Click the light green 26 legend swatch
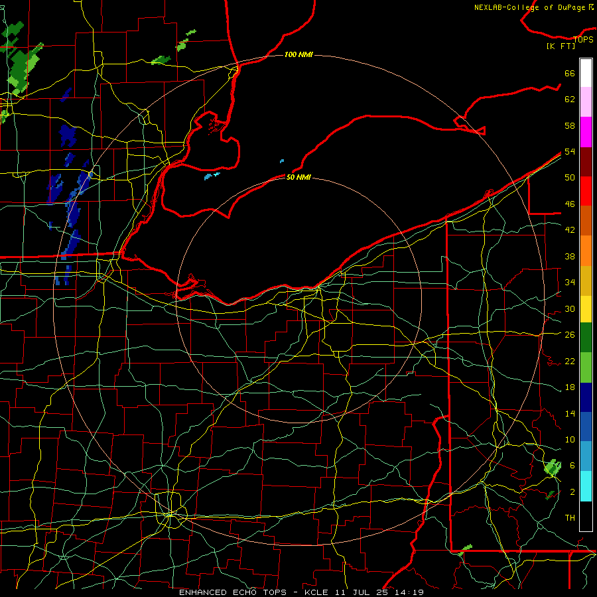The width and height of the screenshot is (597, 597). [586, 367]
